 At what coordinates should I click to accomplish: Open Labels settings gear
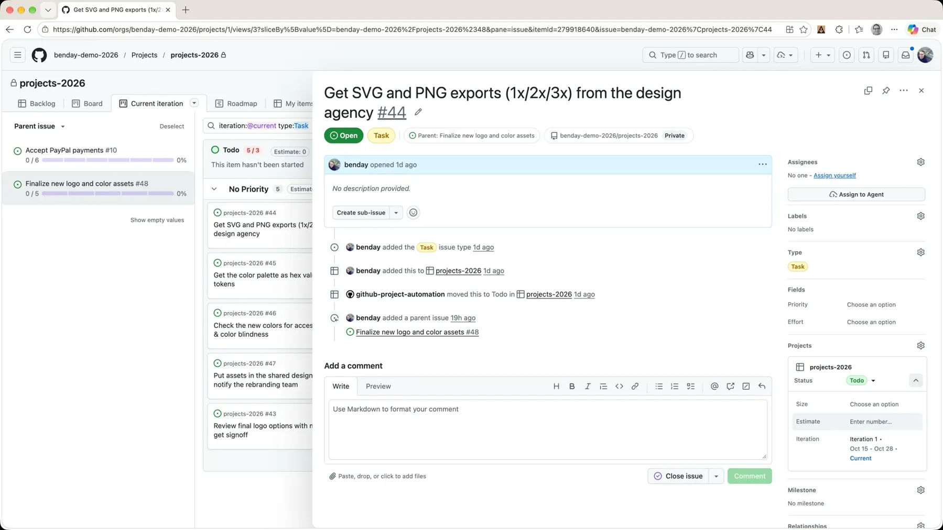tap(921, 216)
